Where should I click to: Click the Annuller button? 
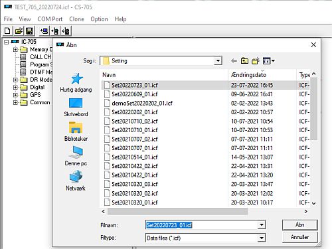pos(300,237)
